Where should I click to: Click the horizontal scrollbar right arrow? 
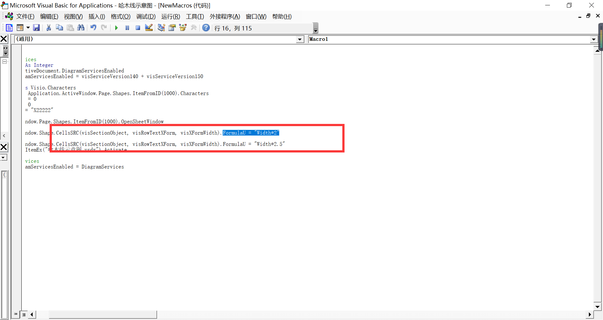click(x=589, y=314)
